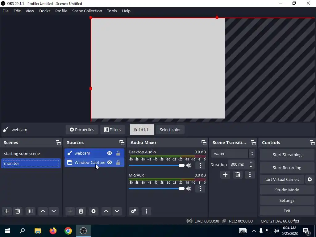Mute Mic/Aux speaker icon
This screenshot has width=316, height=237.
[189, 189]
